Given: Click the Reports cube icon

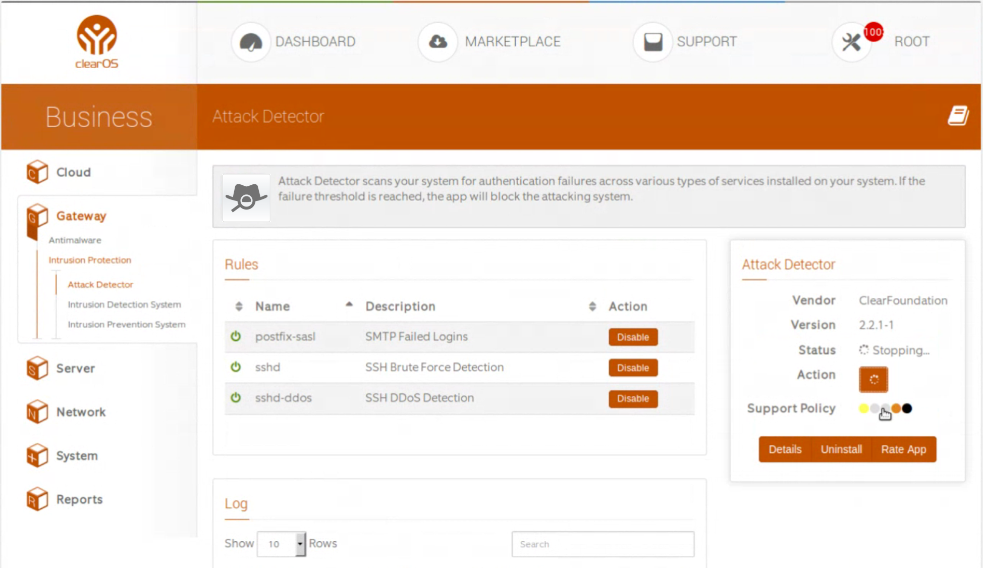Looking at the screenshot, I should 37,499.
